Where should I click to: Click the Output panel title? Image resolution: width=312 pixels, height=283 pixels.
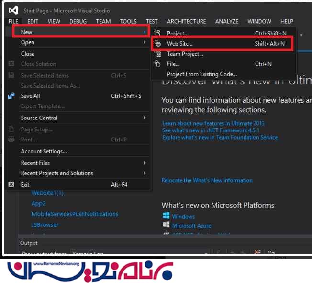coord(29,243)
